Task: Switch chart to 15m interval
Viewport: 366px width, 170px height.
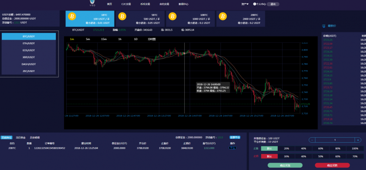Action: pos(104,39)
